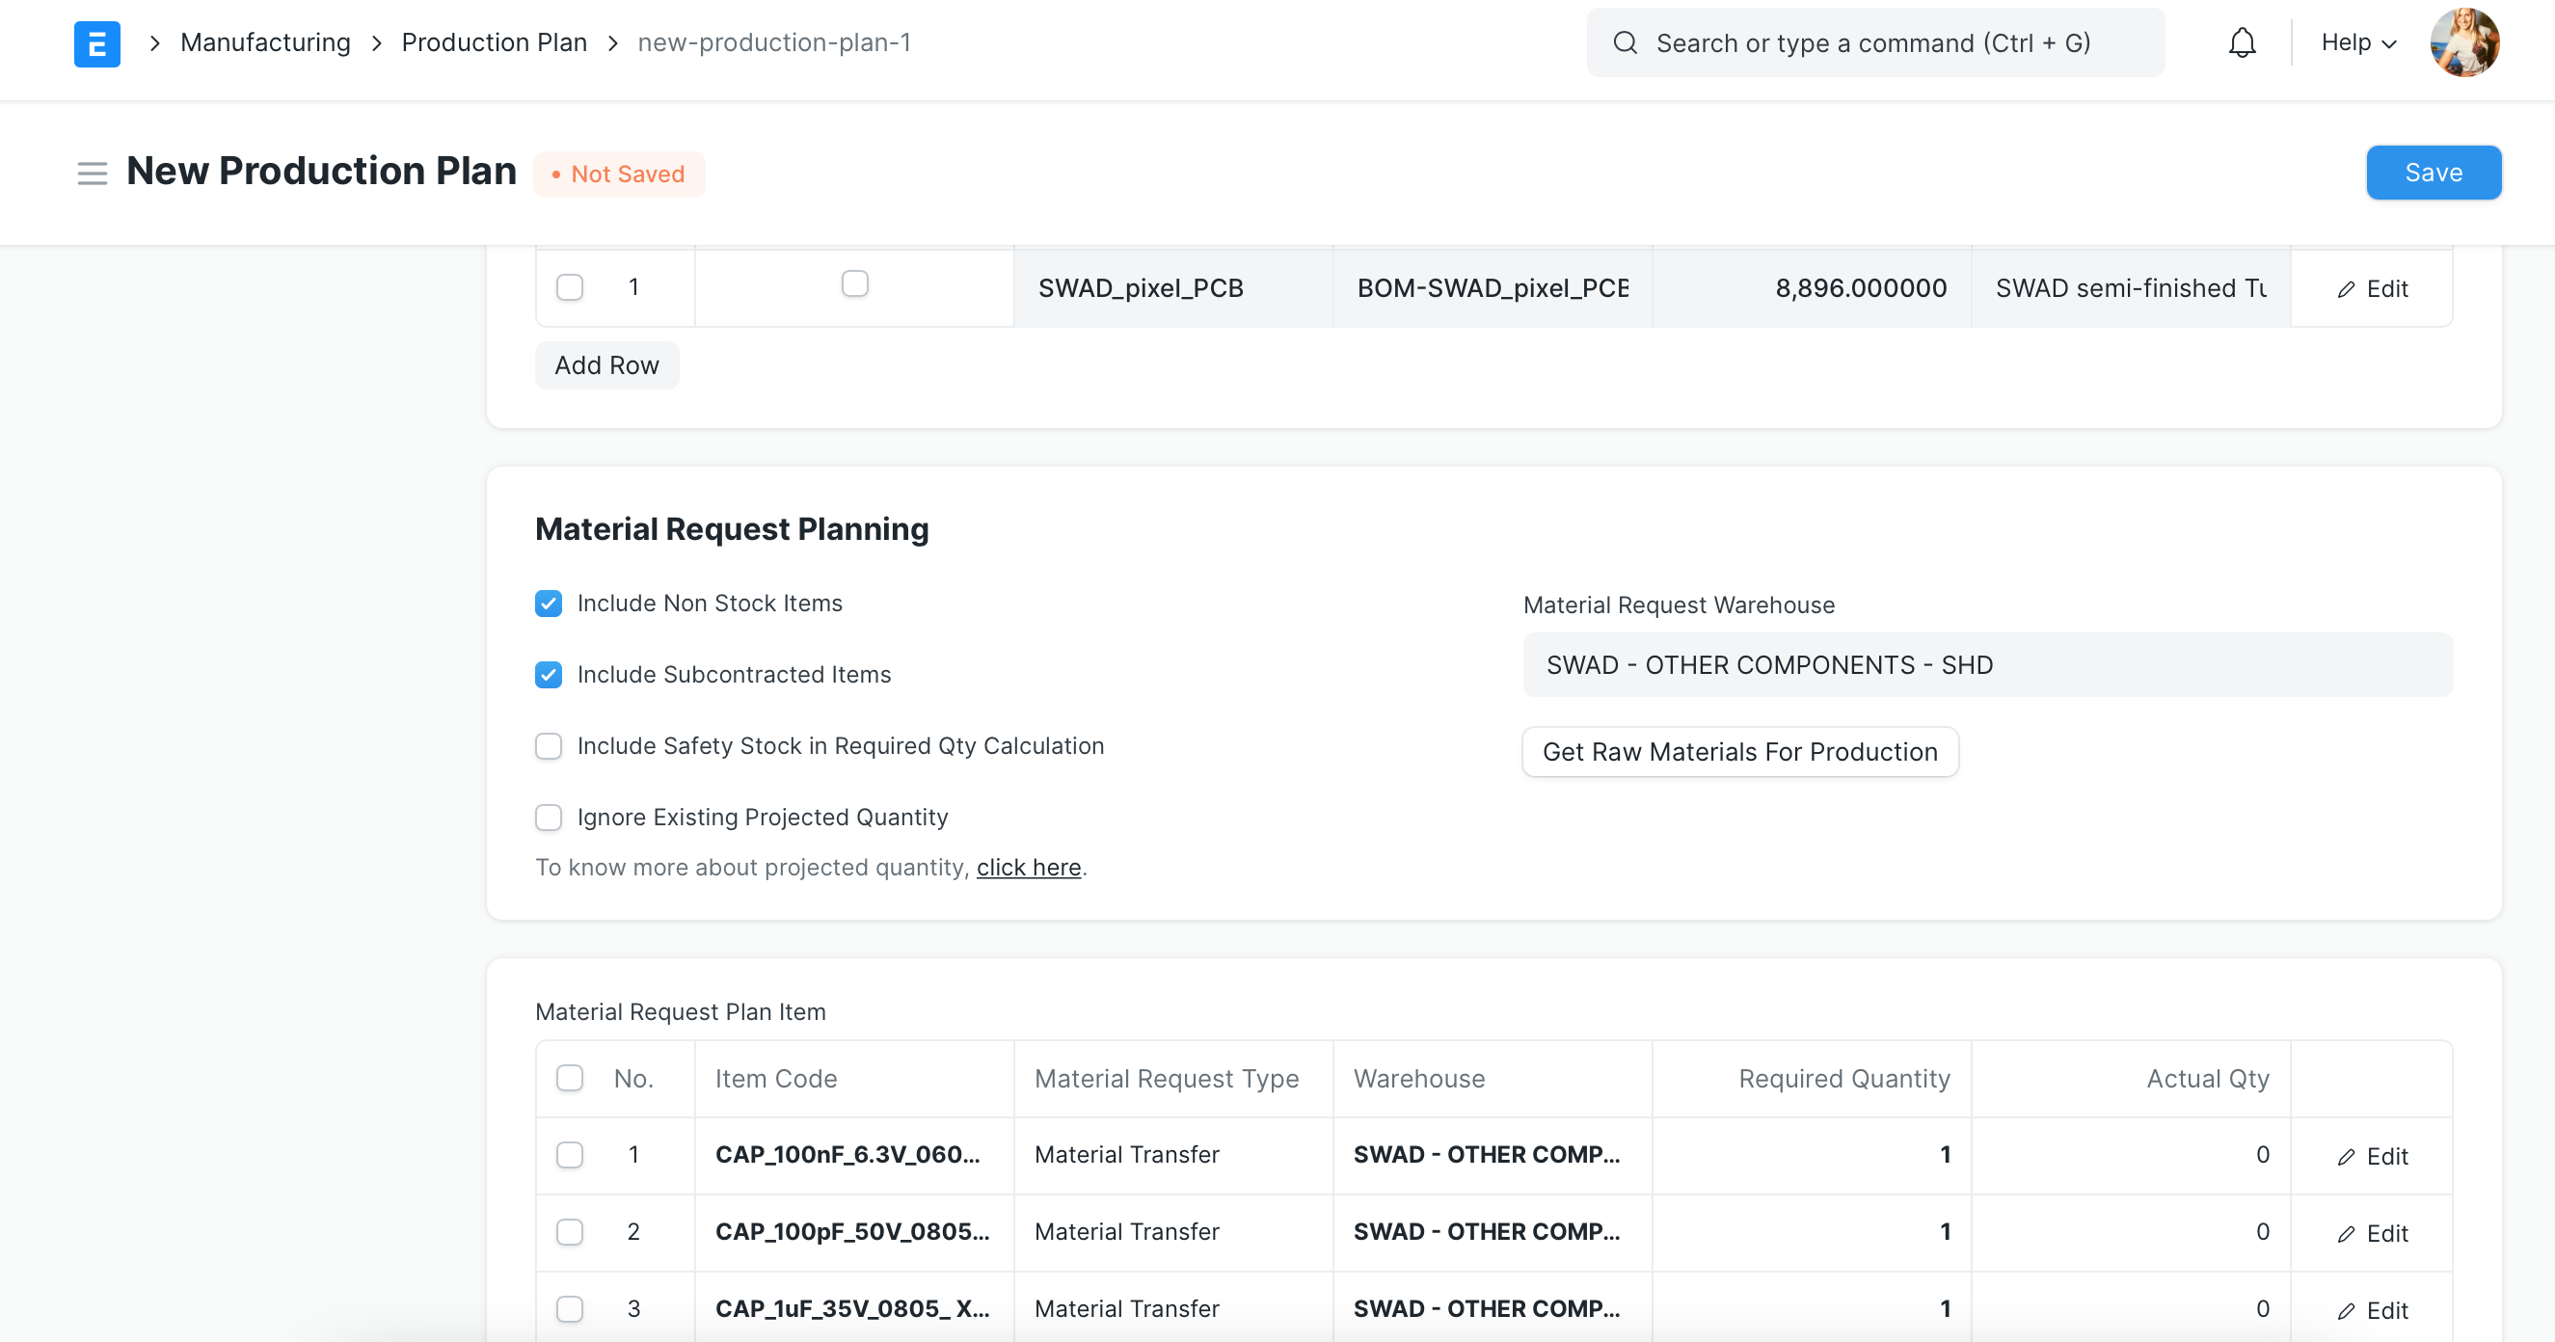This screenshot has width=2555, height=1342.
Task: Click the user avatar picture
Action: coord(2466,42)
